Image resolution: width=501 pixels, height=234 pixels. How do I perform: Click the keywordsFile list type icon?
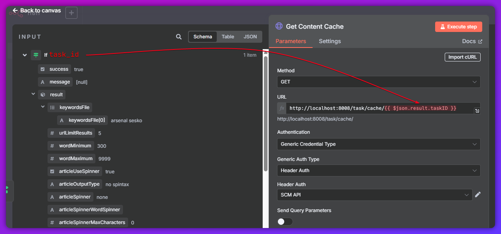click(52, 107)
